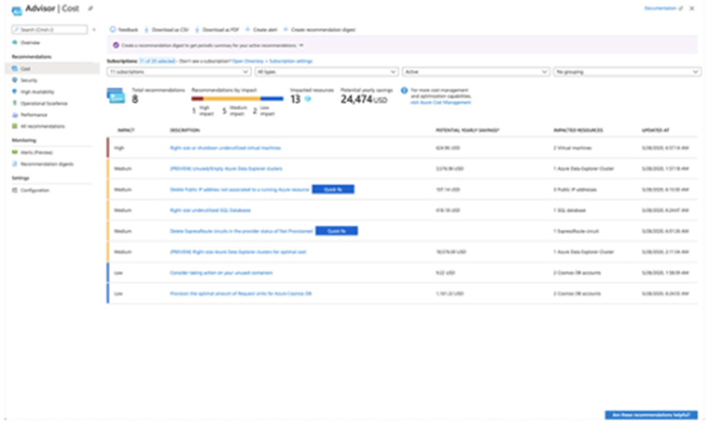Click the Configuration icon under Settings

pos(15,190)
